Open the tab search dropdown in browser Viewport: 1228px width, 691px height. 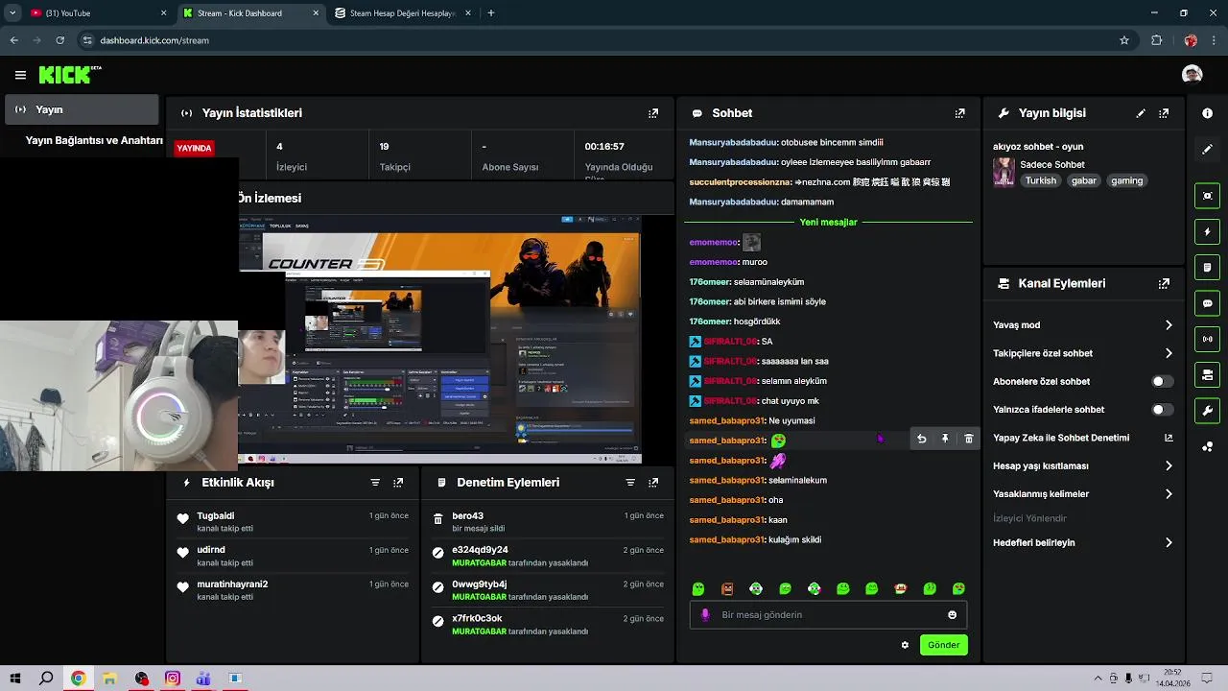coord(12,13)
